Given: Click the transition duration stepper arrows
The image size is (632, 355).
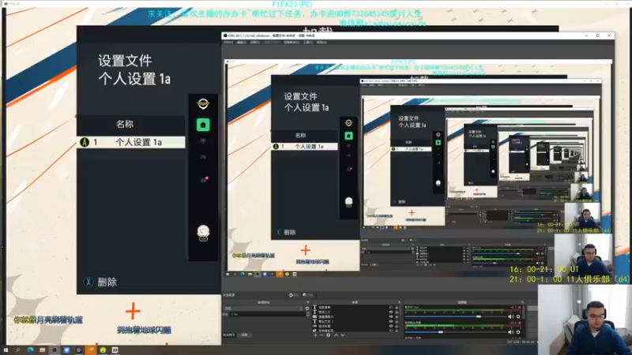Looking at the screenshot, I should (x=307, y=314).
